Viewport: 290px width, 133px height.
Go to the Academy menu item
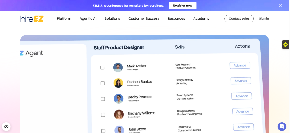click(x=201, y=19)
